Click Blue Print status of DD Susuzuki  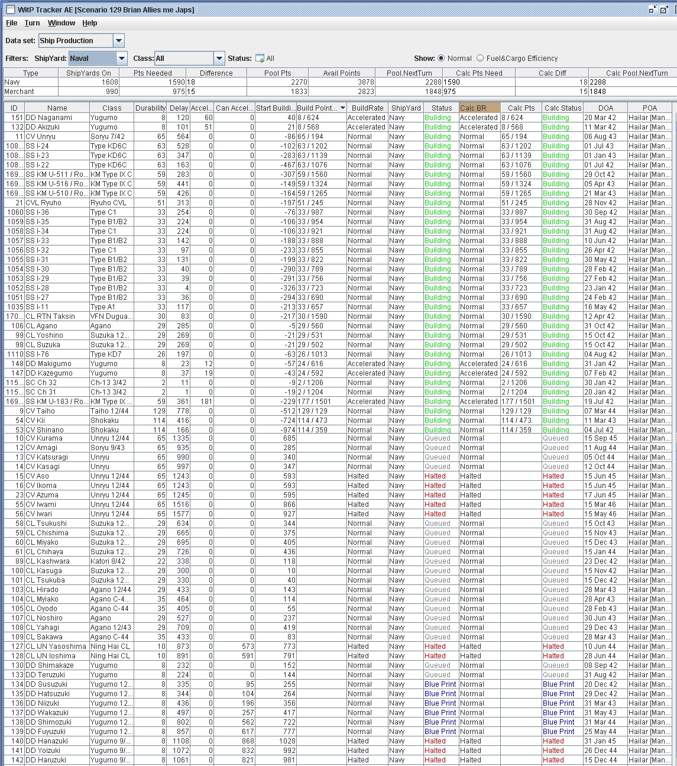[440, 684]
